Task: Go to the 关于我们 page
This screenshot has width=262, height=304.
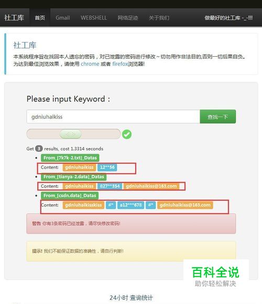Action: pyautogui.click(x=159, y=18)
